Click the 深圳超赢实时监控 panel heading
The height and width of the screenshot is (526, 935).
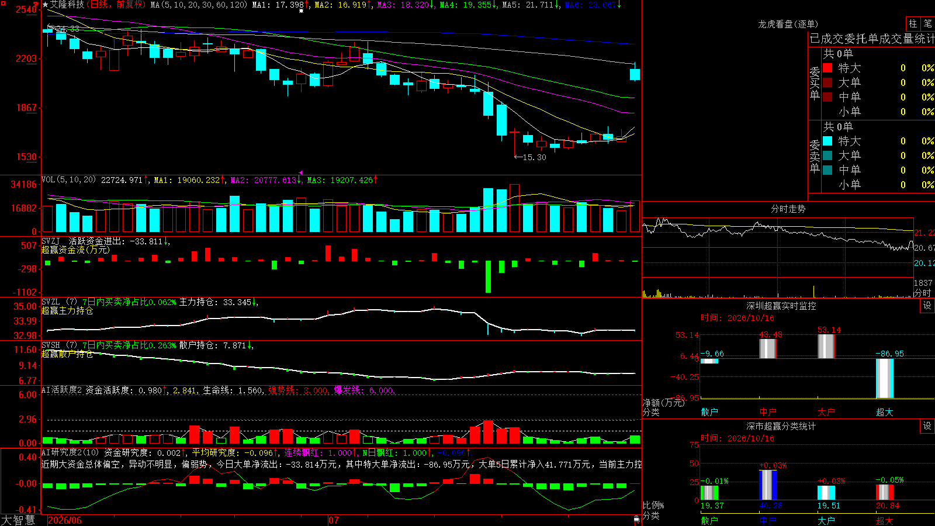781,306
